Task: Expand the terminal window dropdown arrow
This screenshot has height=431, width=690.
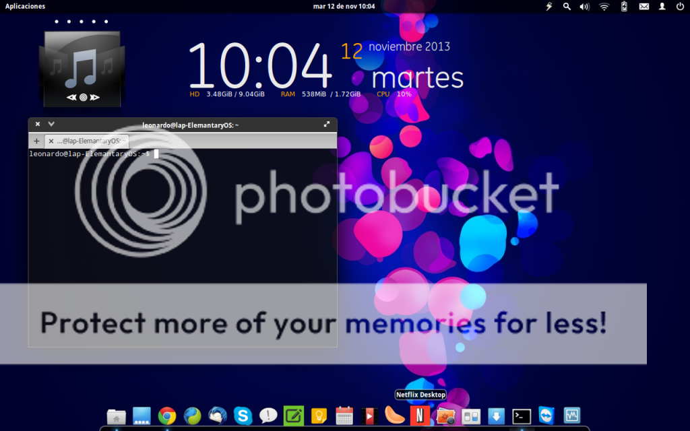Action: 51,125
